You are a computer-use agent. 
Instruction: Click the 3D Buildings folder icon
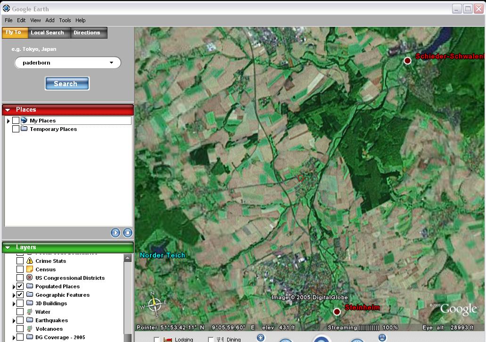point(30,302)
